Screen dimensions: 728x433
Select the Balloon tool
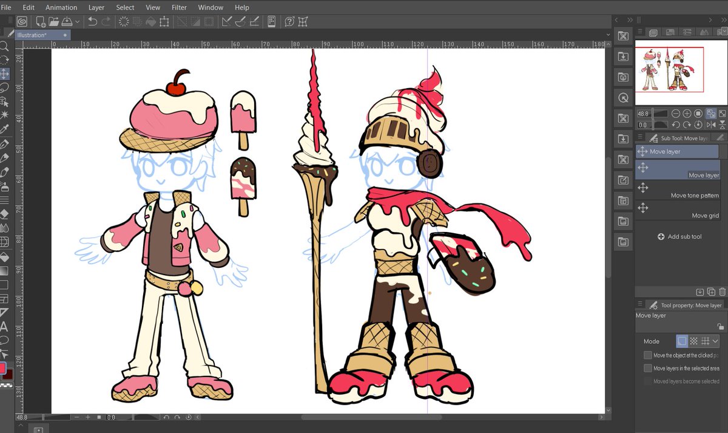[x=4, y=339]
